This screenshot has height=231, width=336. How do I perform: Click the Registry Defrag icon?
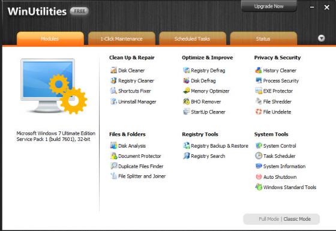(x=186, y=70)
